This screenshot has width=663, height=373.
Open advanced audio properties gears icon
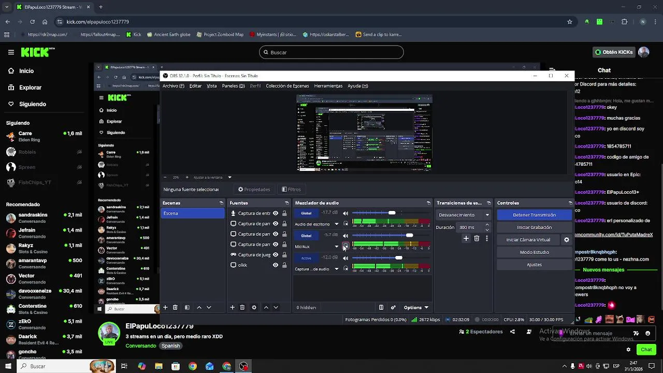point(393,307)
